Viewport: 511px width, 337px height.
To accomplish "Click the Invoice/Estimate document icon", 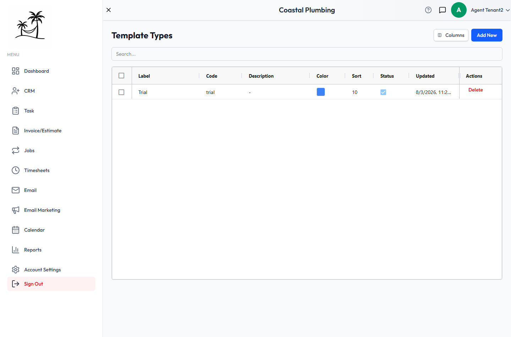I will (16, 131).
